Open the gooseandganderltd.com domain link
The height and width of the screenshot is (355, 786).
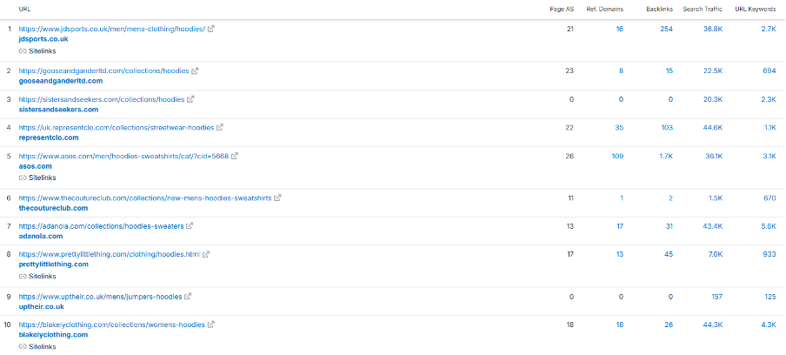(61, 81)
